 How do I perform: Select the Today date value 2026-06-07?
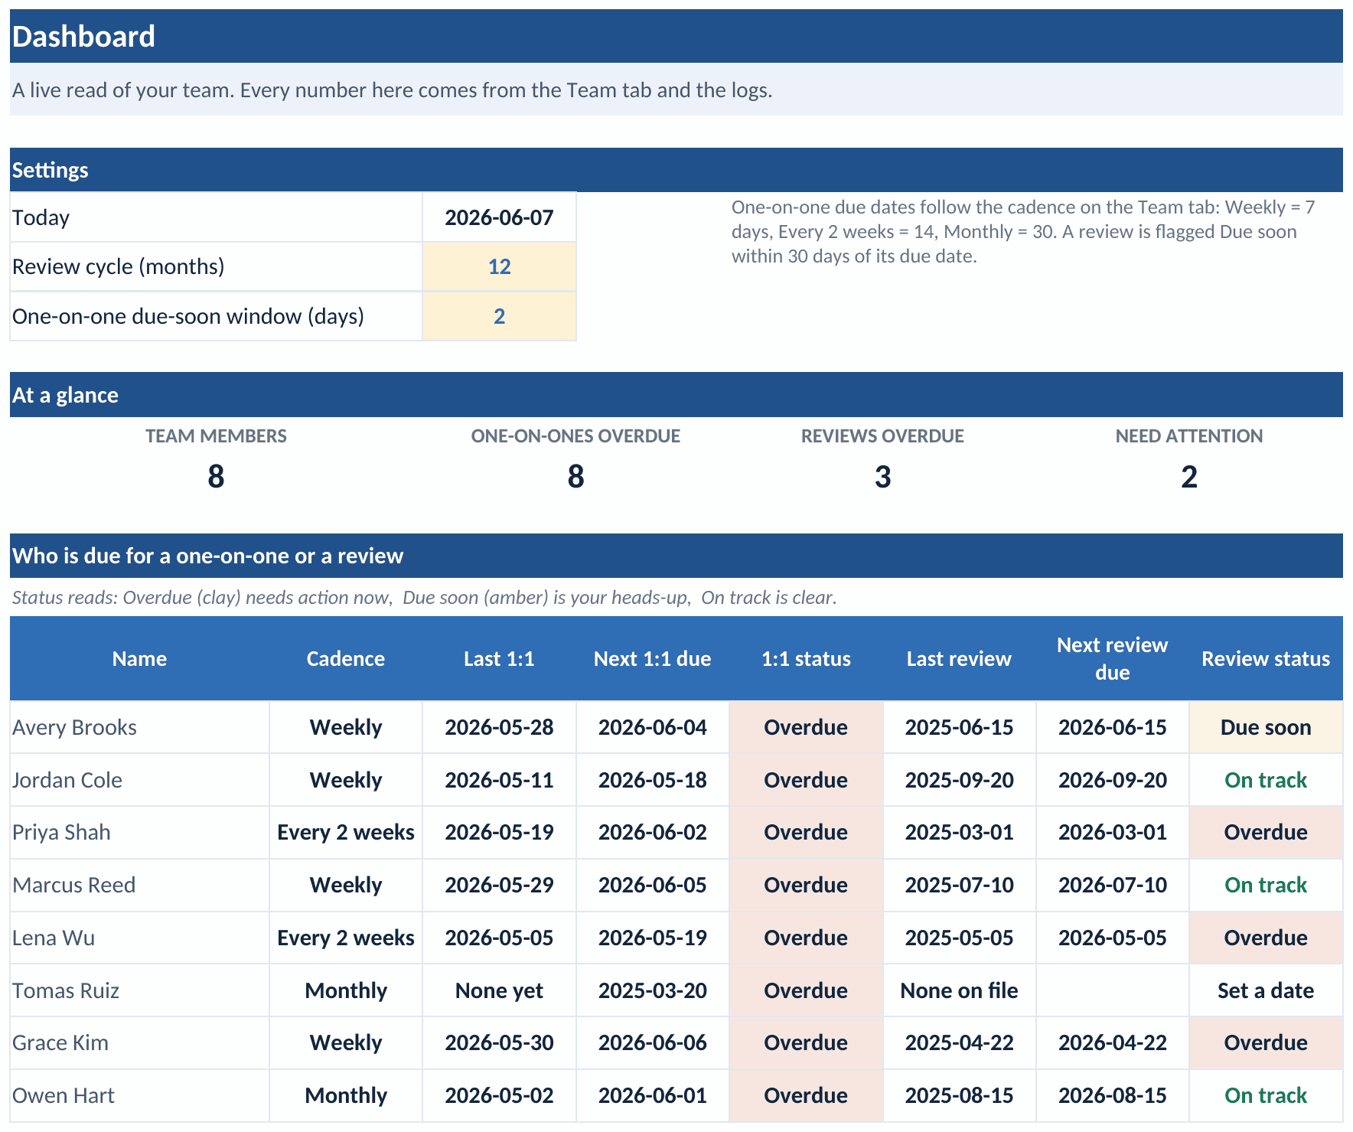click(499, 217)
